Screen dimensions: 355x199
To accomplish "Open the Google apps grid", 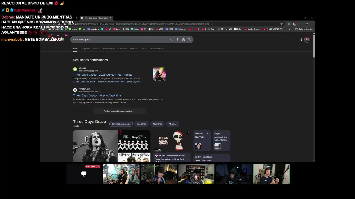I will (301, 40).
